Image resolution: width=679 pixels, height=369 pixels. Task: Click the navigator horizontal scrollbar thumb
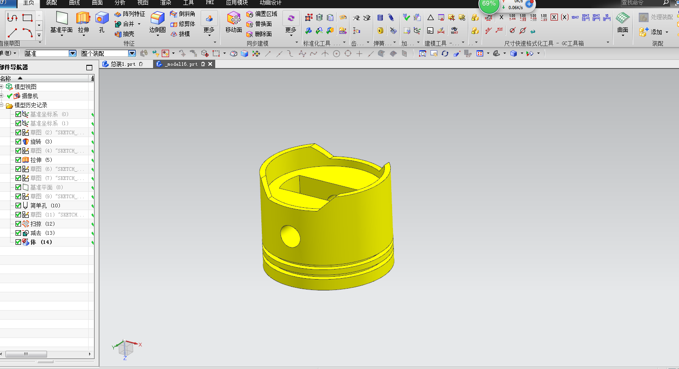(x=26, y=354)
